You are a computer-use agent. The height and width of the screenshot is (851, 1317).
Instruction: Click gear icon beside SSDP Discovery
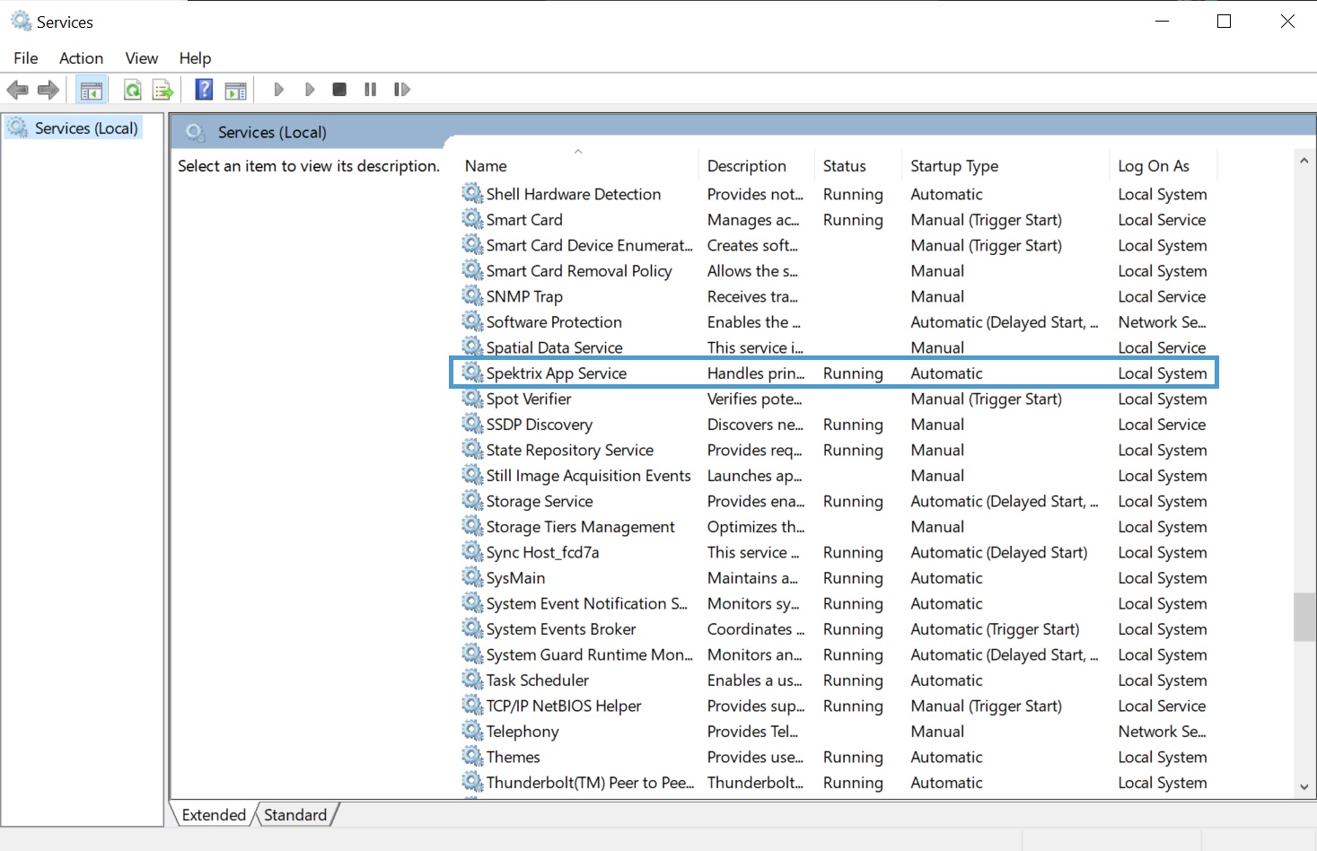tap(472, 424)
